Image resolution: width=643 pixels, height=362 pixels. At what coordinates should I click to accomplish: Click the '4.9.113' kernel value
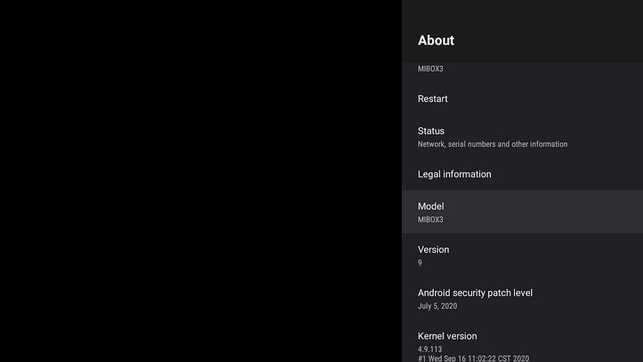tap(430, 349)
